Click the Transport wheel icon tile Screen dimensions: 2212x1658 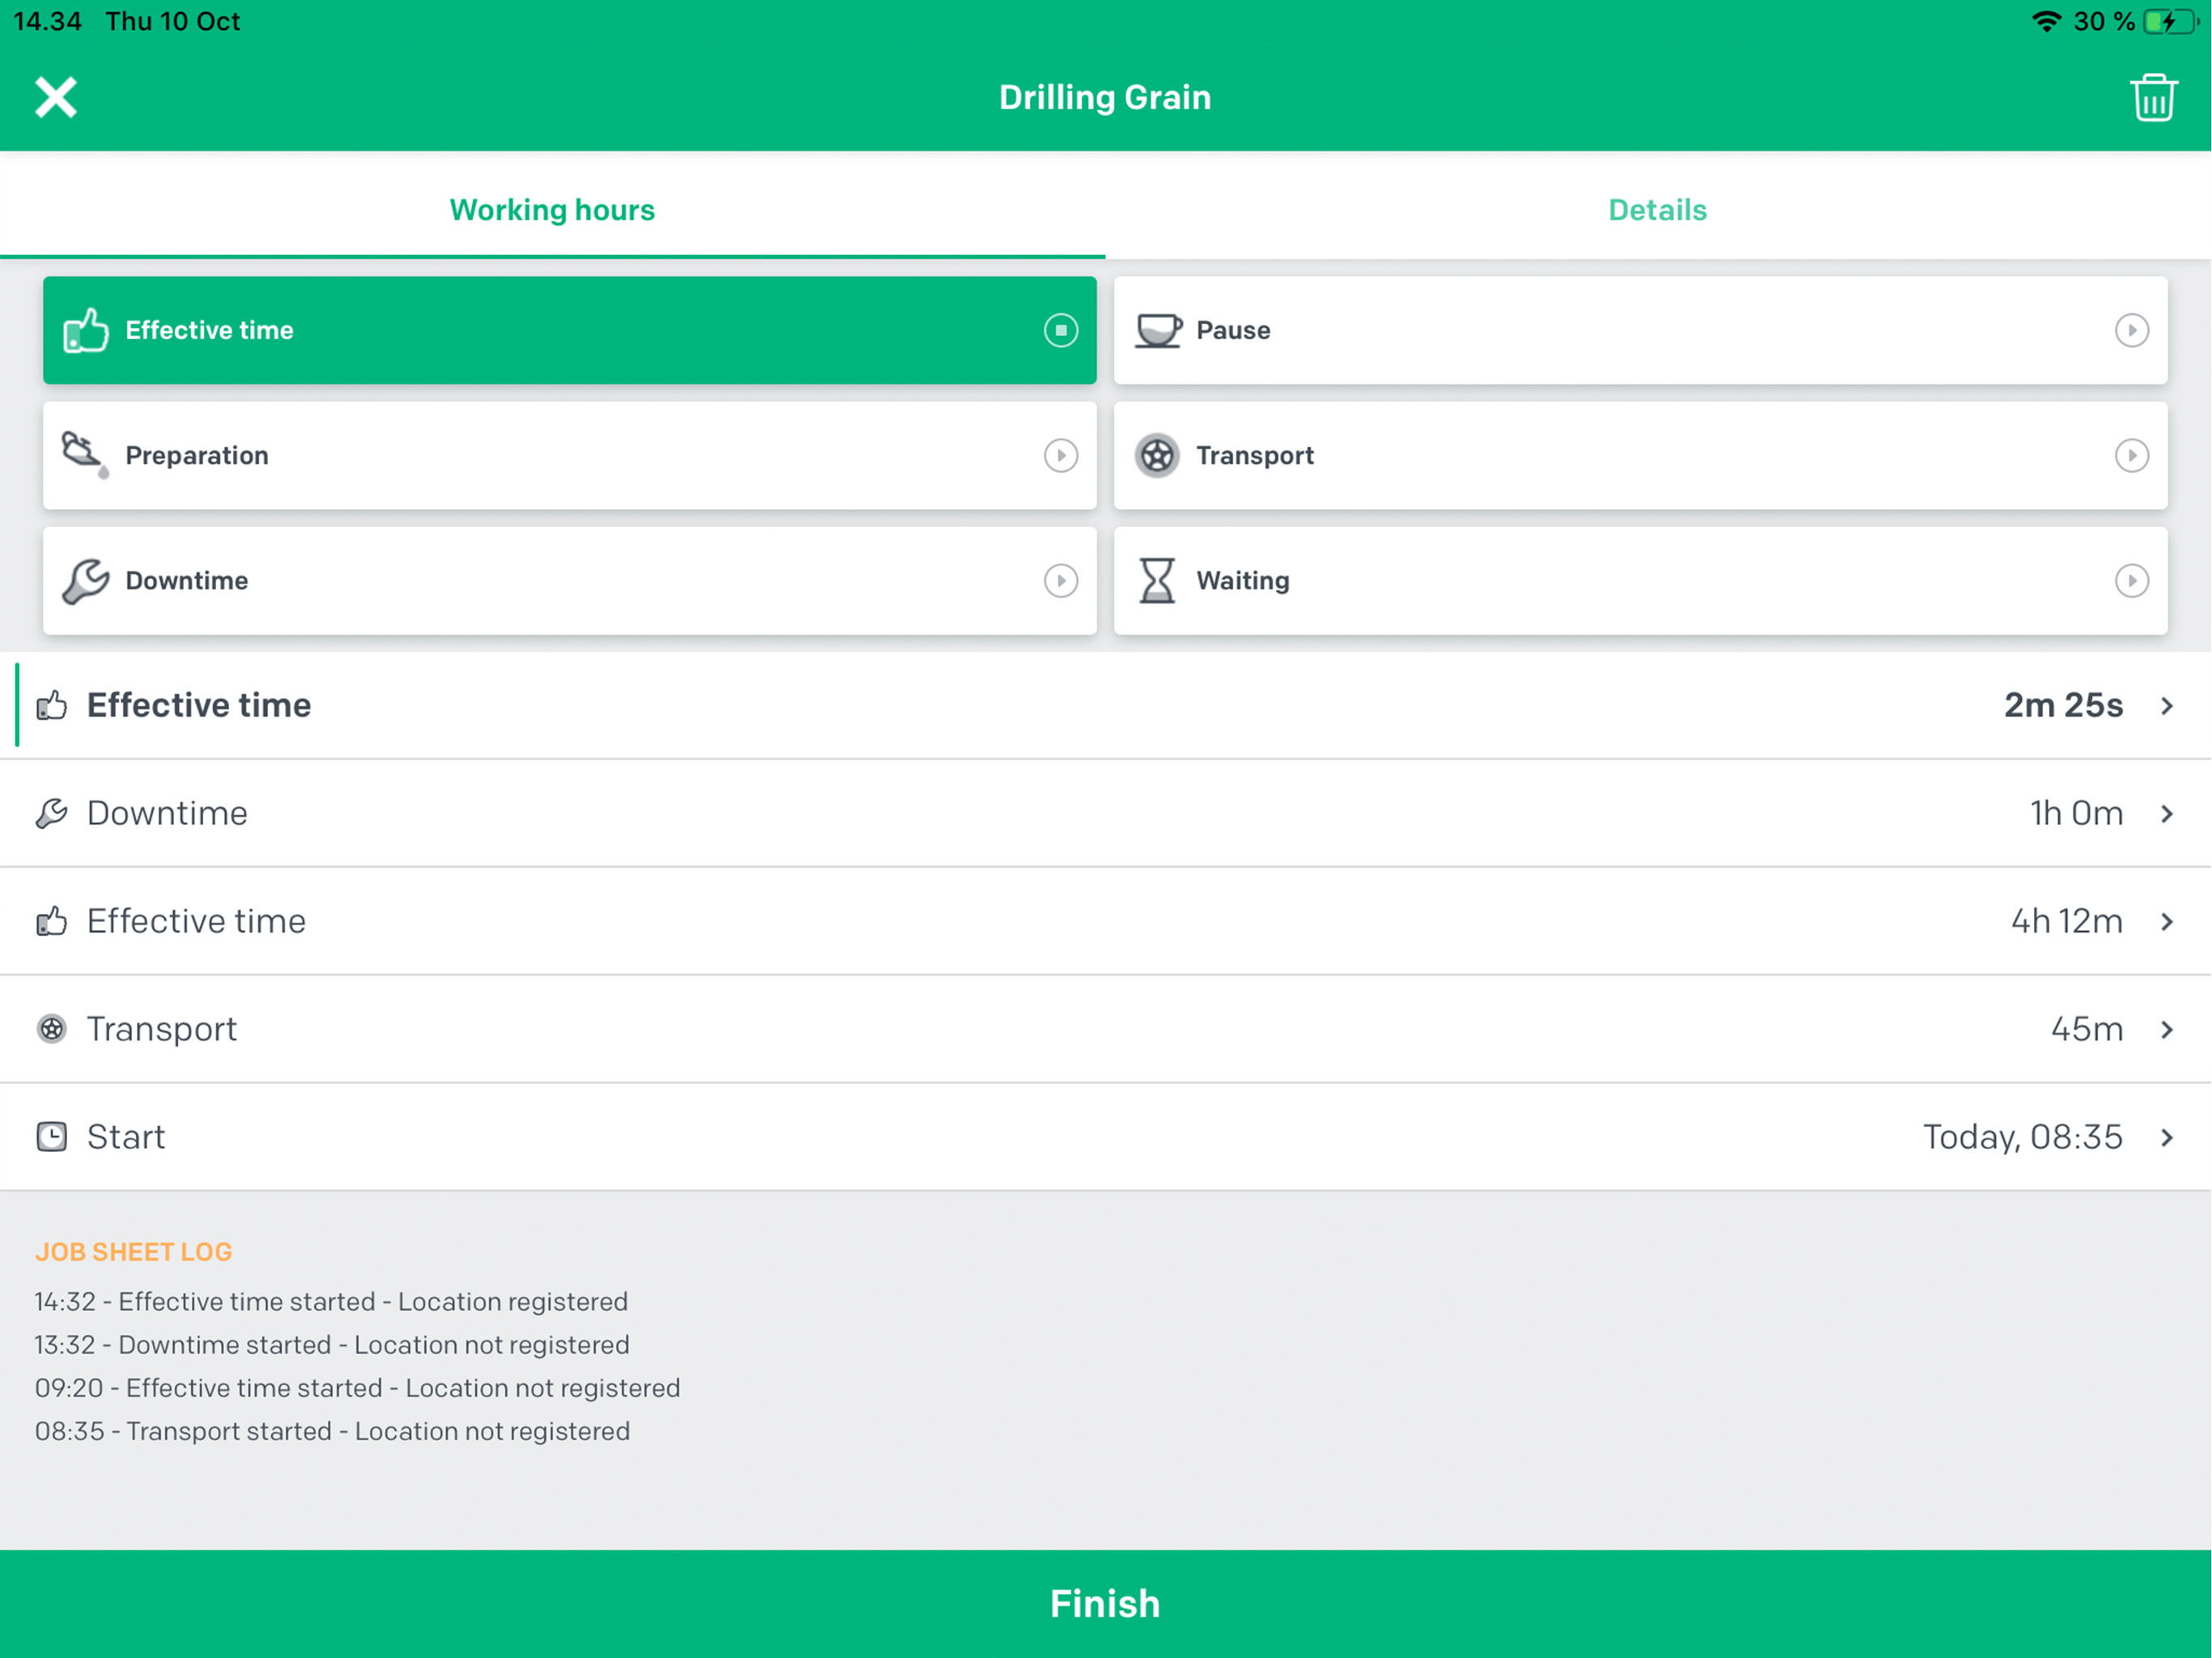[x=1157, y=456]
